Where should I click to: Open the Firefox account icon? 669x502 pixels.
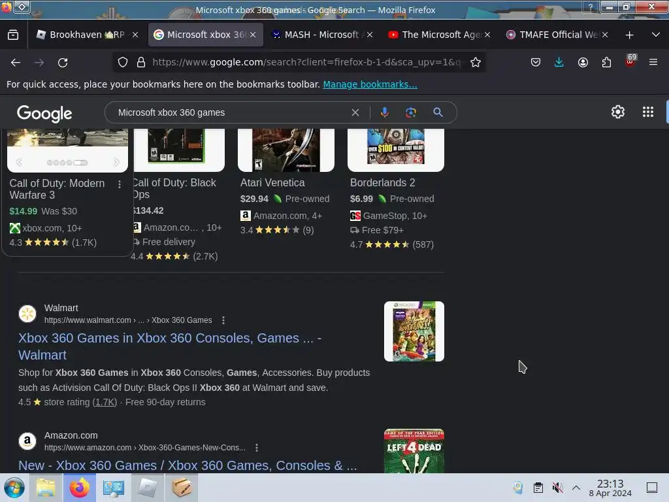[583, 62]
